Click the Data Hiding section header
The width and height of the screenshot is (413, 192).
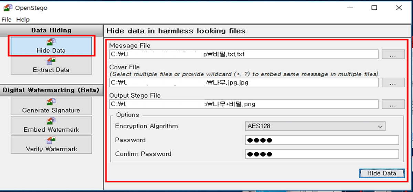(51, 30)
